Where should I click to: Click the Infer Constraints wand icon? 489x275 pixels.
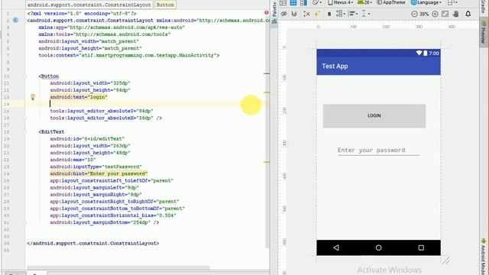(317, 14)
